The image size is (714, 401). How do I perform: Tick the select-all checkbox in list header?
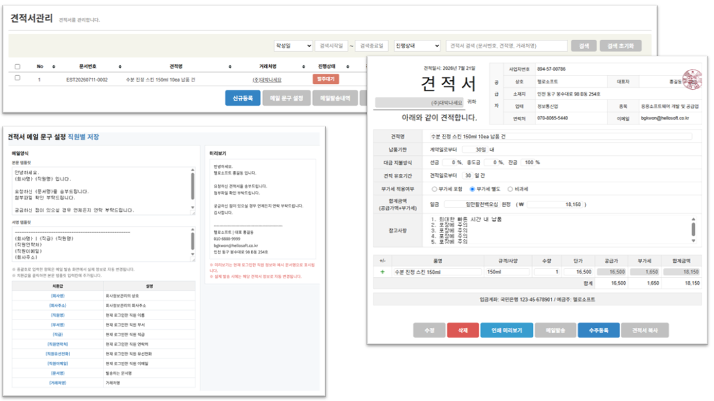[x=17, y=66]
